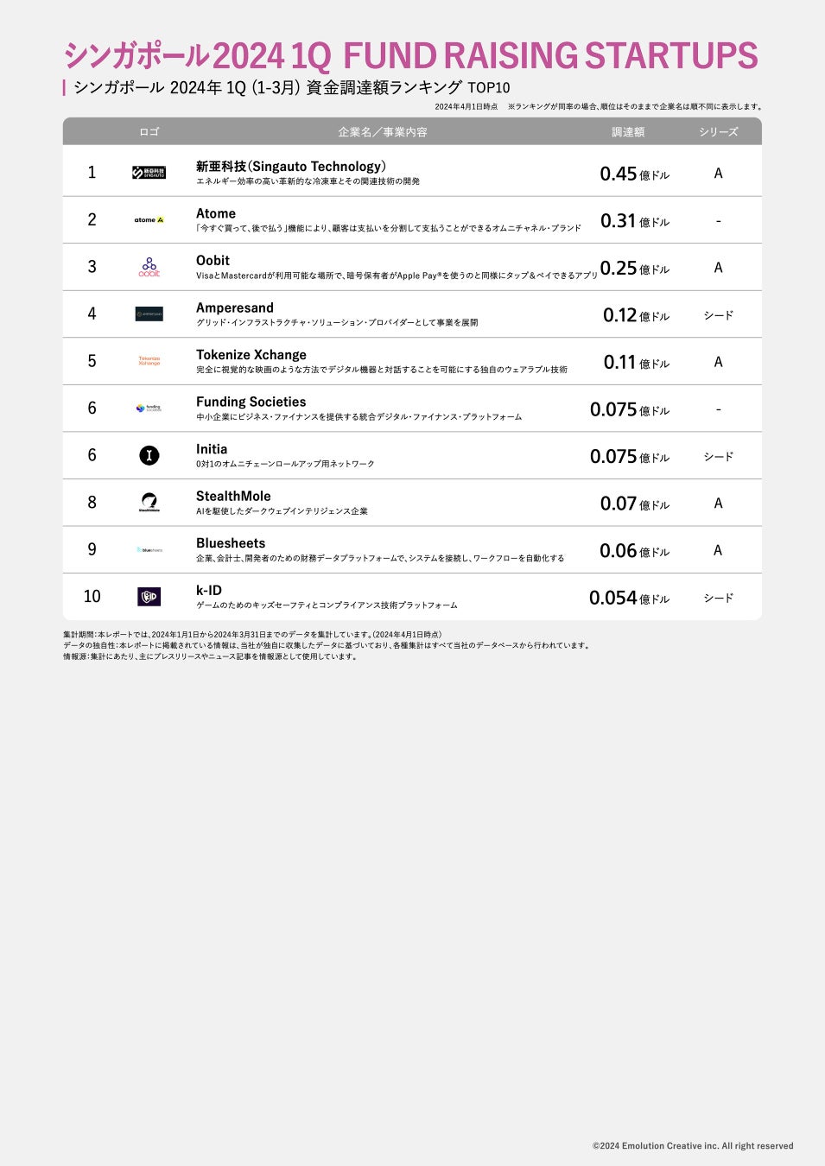Select the black circular Initia logo
Viewport: 825px width, 1166px height.
pos(149,455)
